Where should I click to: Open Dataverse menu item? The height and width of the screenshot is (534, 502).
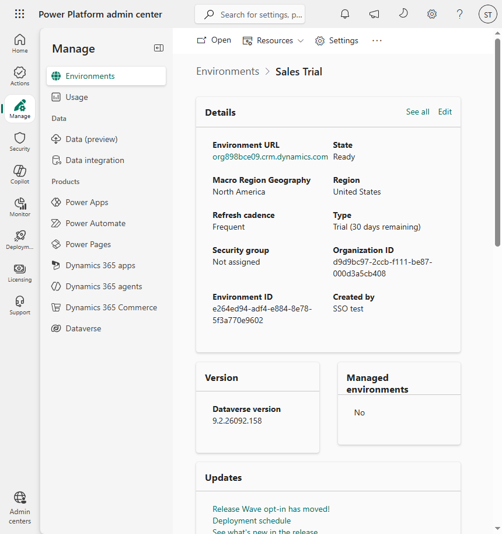click(x=106, y=328)
